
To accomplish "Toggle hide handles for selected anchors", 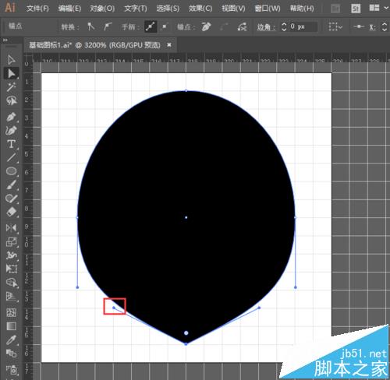I will pos(165,26).
